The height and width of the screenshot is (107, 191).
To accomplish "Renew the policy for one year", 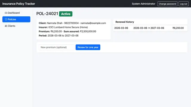I will pos(88,47).
